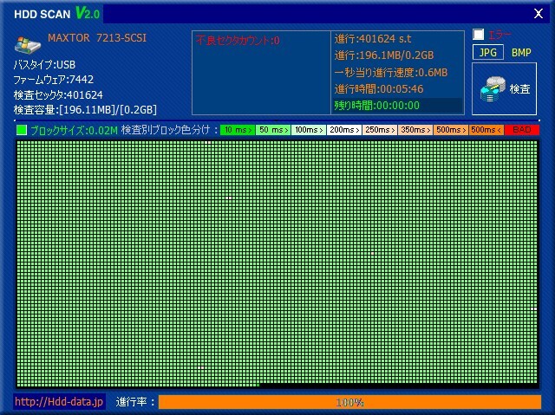Click the 200ms legend swatch
This screenshot has width=555, height=415.
pyautogui.click(x=344, y=130)
